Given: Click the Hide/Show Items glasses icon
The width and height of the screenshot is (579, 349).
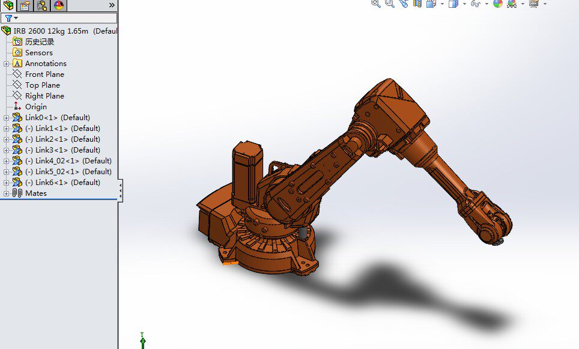Looking at the screenshot, I should pos(474,5).
